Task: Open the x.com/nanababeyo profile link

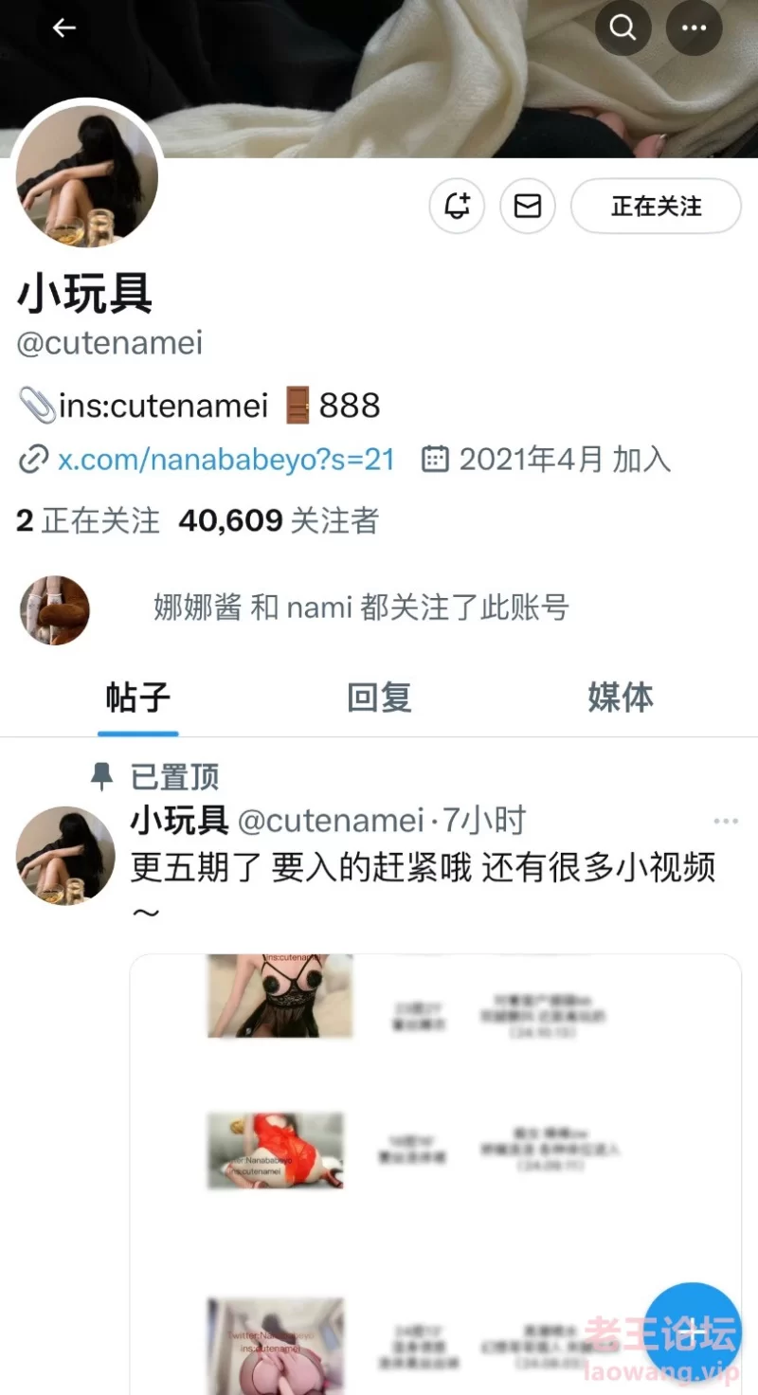Action: click(226, 460)
